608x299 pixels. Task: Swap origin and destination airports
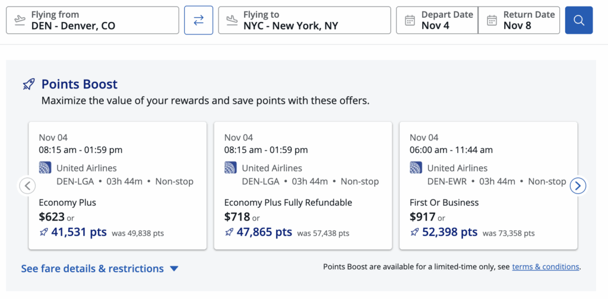198,20
